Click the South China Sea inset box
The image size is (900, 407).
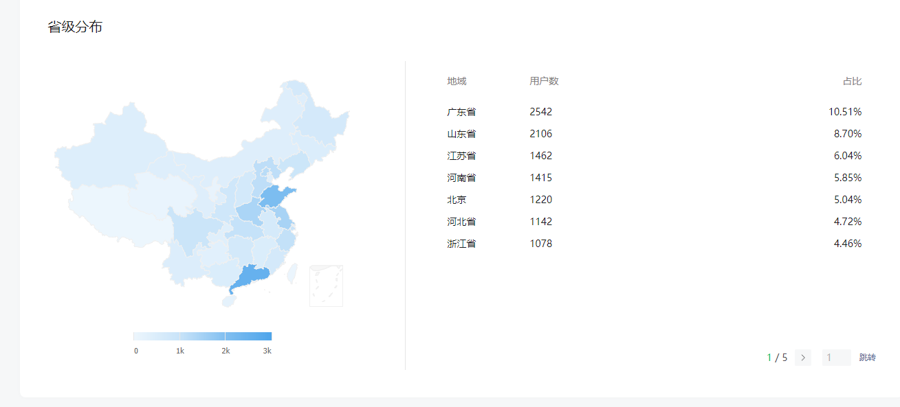click(x=326, y=286)
